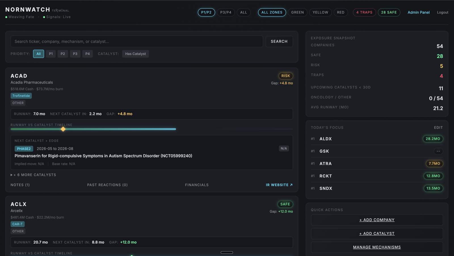Click the SAFE badge on ACLX
Image resolution: width=454 pixels, height=256 pixels.
tap(285, 204)
